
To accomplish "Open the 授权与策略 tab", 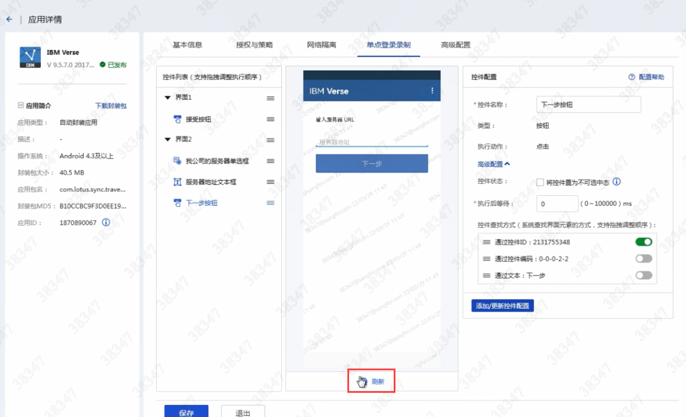I will point(254,45).
